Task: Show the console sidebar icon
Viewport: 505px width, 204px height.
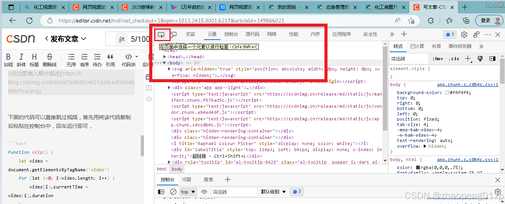Action: pyautogui.click(x=161, y=192)
